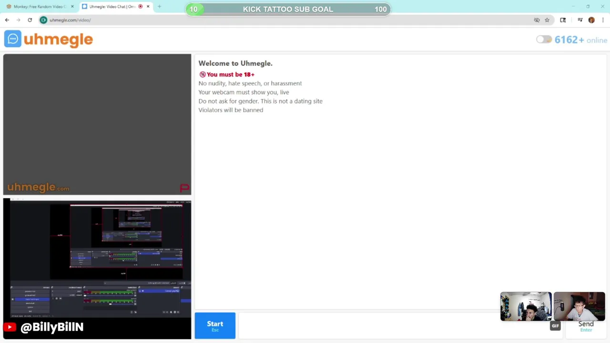Reload the Uhmegle page

pyautogui.click(x=30, y=20)
